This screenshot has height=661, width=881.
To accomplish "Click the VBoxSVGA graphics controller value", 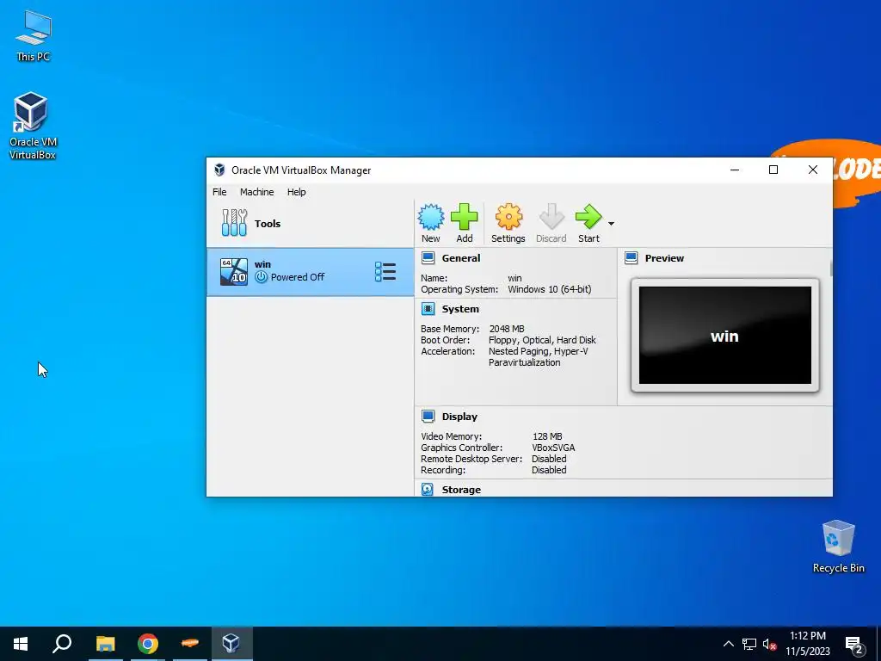I will 553,448.
